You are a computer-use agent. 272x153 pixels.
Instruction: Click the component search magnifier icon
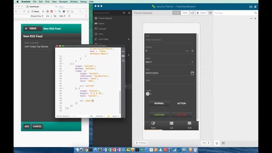(124, 13)
